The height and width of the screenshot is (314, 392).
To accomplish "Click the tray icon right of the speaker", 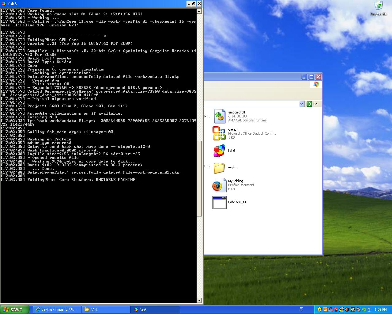I will point(353,309).
